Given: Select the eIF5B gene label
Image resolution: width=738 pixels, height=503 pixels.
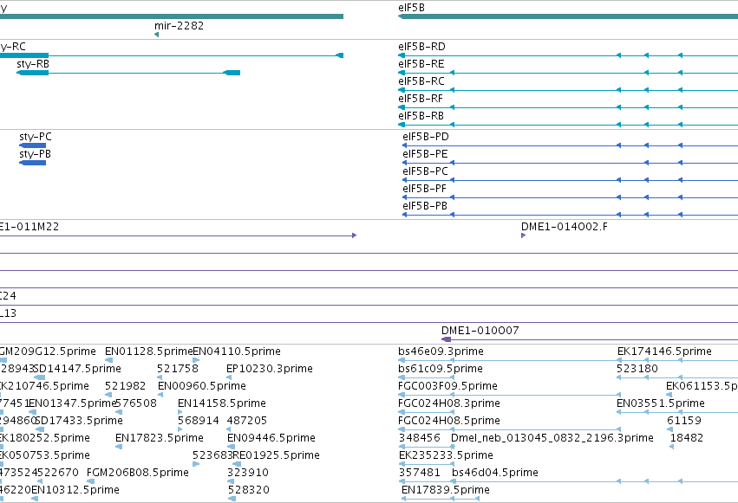Looking at the screenshot, I should (411, 8).
